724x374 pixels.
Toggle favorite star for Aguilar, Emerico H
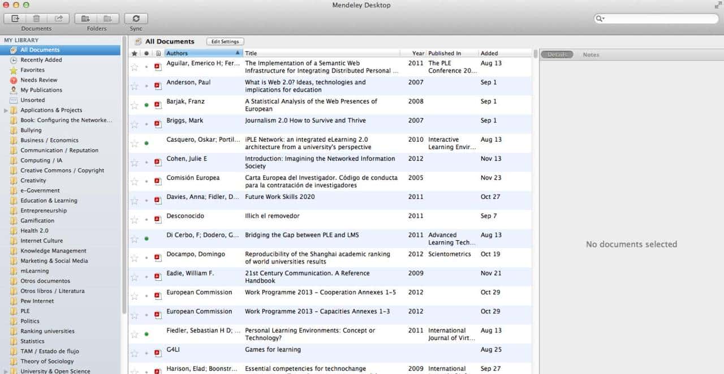[x=135, y=67]
